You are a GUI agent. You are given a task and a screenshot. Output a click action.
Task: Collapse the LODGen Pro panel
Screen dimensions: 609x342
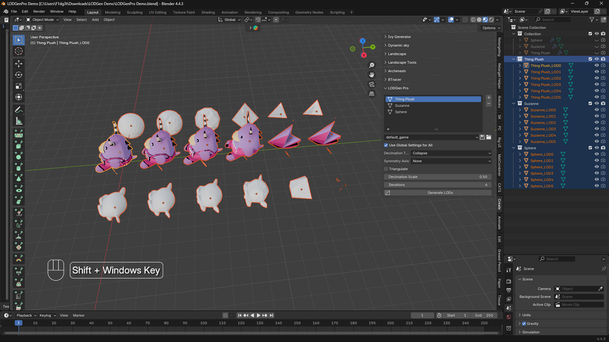pos(398,88)
